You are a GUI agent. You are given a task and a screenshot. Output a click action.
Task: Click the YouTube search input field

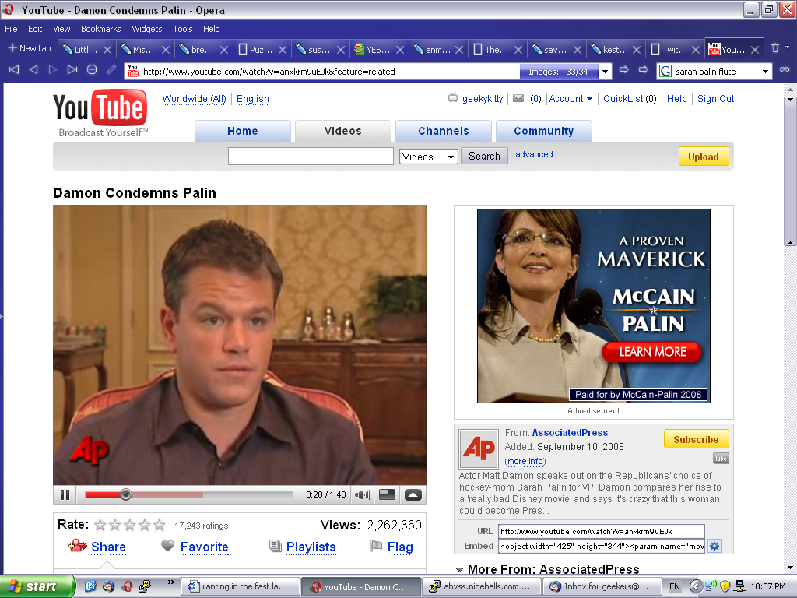tap(311, 157)
